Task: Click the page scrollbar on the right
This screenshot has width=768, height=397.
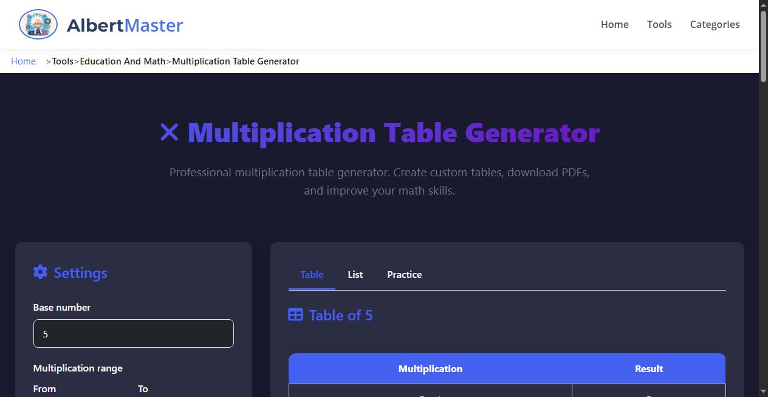Action: (x=763, y=41)
